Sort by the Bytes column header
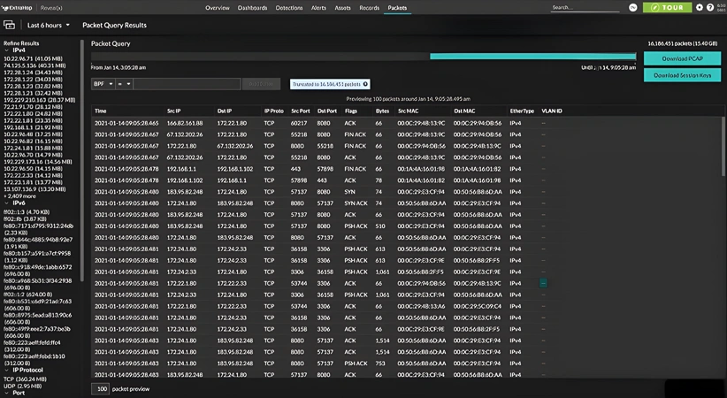 pos(382,111)
